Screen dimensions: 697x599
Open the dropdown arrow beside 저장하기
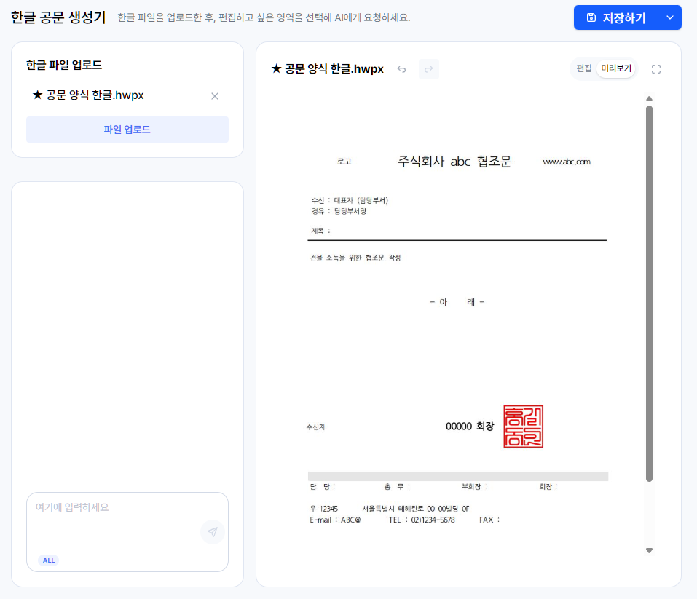pyautogui.click(x=669, y=18)
